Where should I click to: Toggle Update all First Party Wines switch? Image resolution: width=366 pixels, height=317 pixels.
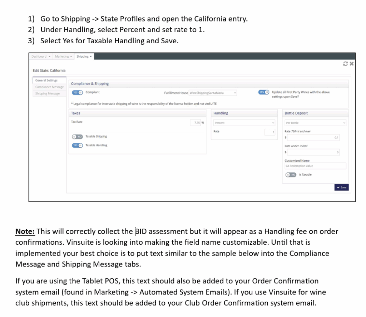click(x=264, y=92)
